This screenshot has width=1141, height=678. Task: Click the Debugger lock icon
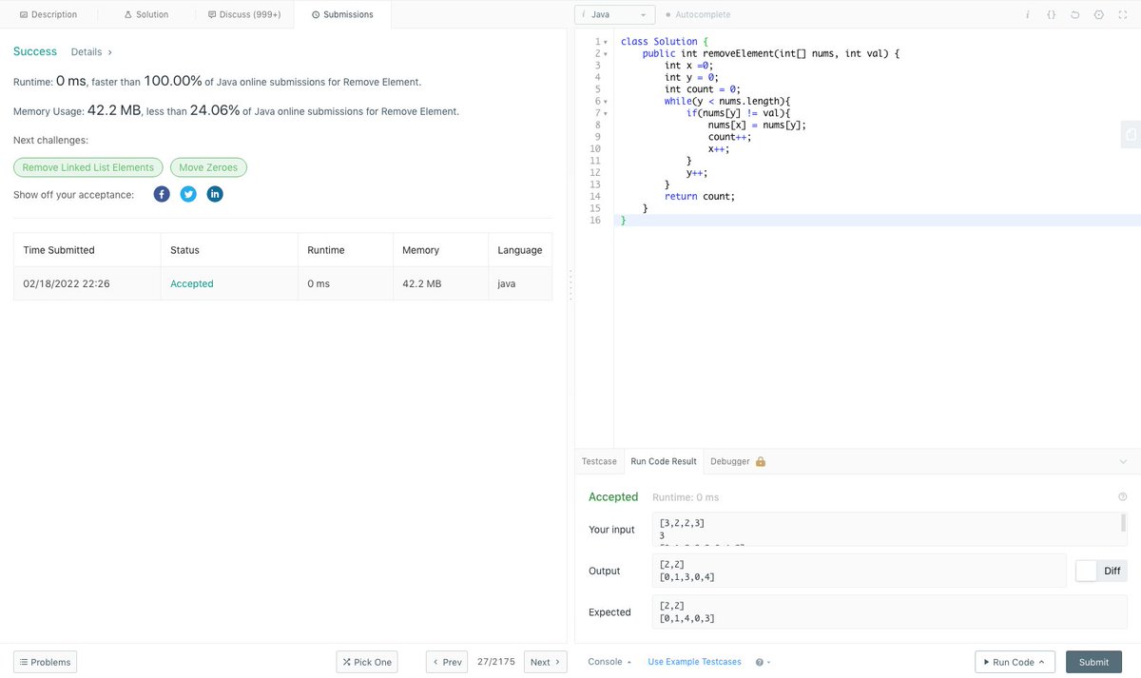760,461
